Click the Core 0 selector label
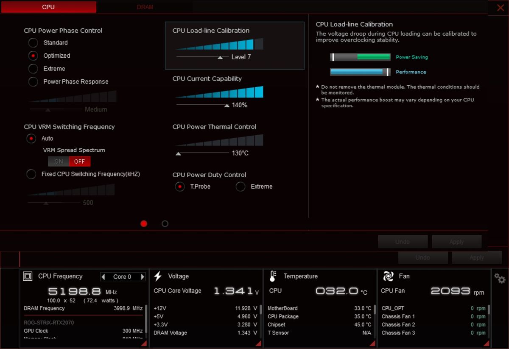This screenshot has height=349, width=509. tap(122, 277)
